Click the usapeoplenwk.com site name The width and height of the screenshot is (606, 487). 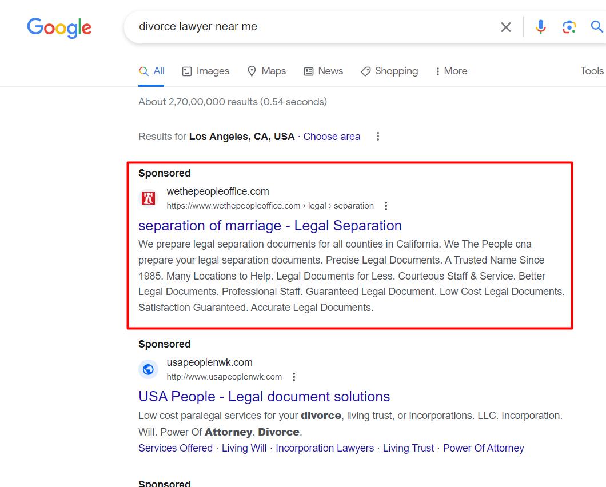coord(209,362)
